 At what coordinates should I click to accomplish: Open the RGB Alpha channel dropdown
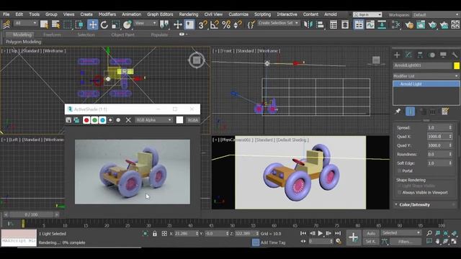point(153,120)
